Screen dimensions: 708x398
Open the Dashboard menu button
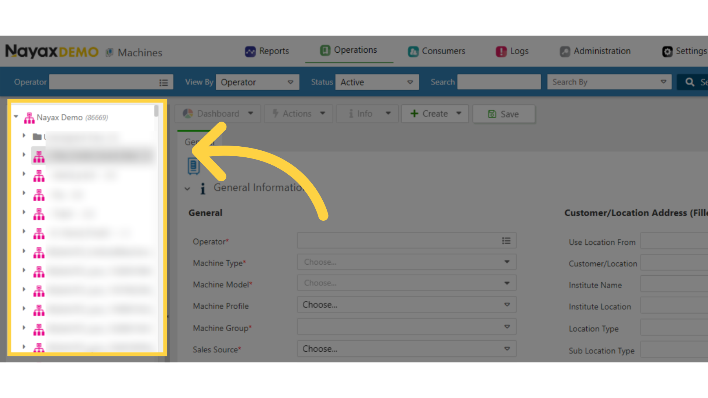[218, 114]
